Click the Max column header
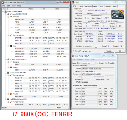127x120 pixels. pos(62,9)
